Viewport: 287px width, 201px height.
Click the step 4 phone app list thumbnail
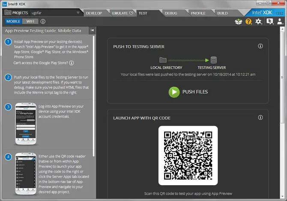point(26,174)
